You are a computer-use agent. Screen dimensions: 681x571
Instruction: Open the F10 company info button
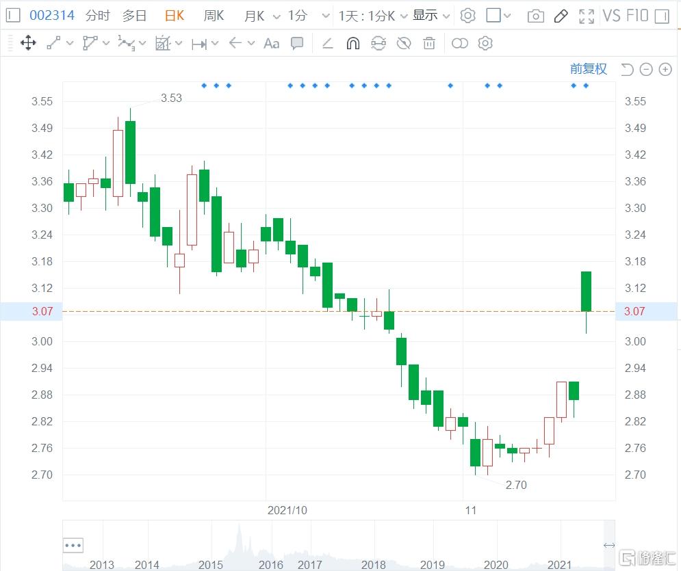tap(638, 16)
